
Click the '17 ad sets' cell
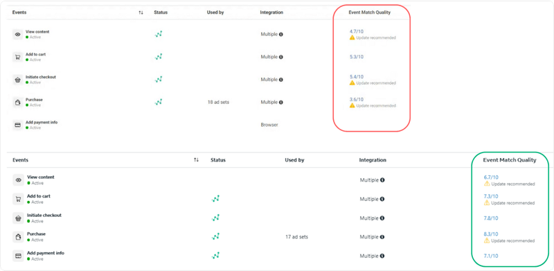click(297, 237)
